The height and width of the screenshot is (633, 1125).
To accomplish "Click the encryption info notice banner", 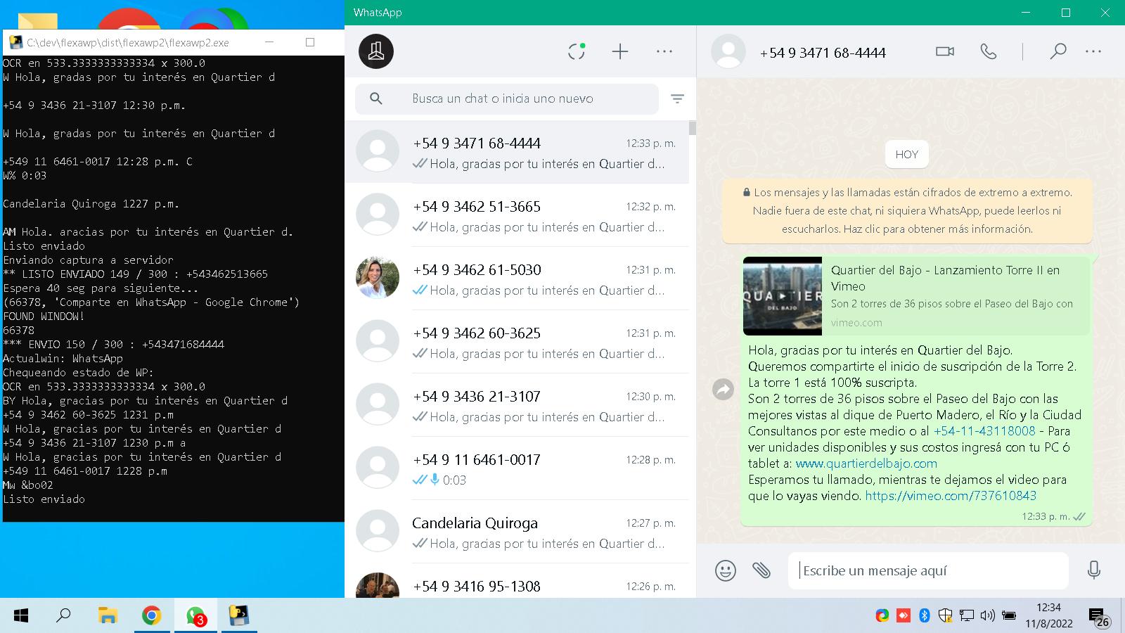I will coord(907,211).
